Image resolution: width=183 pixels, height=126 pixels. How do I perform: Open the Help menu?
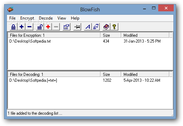[x=75, y=18]
